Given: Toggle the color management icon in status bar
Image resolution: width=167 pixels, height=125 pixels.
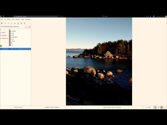Looking at the screenshot, I should [x=162, y=107].
